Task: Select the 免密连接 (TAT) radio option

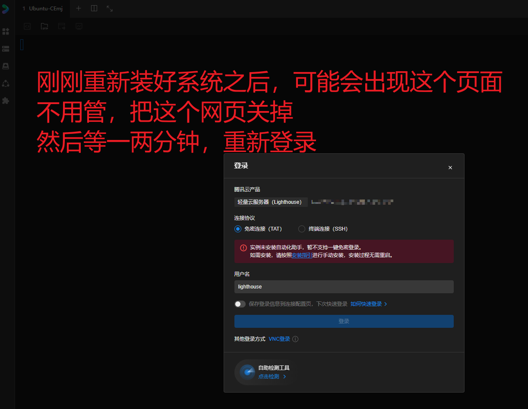Action: tap(238, 229)
